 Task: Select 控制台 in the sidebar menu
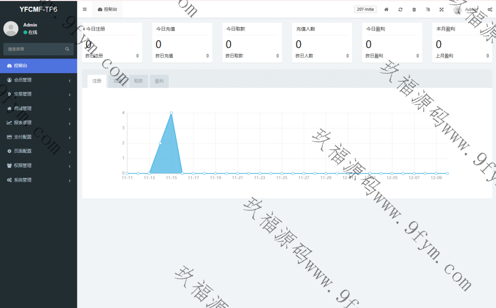point(38,65)
